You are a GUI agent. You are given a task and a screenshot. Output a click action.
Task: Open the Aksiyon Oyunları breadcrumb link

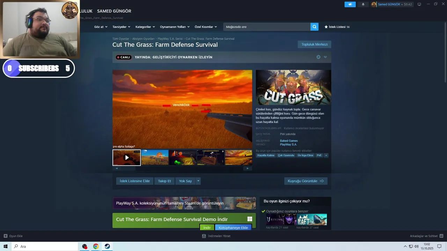coord(143,39)
